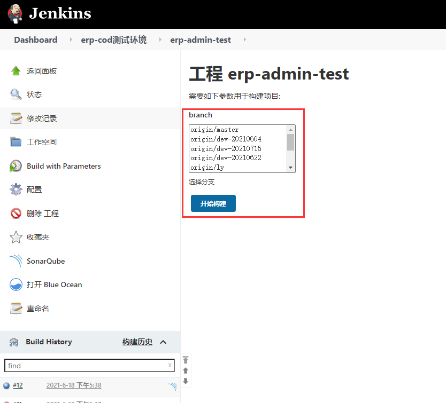The image size is (446, 403).
Task: Click the gear 配置 icon
Action: (16, 189)
